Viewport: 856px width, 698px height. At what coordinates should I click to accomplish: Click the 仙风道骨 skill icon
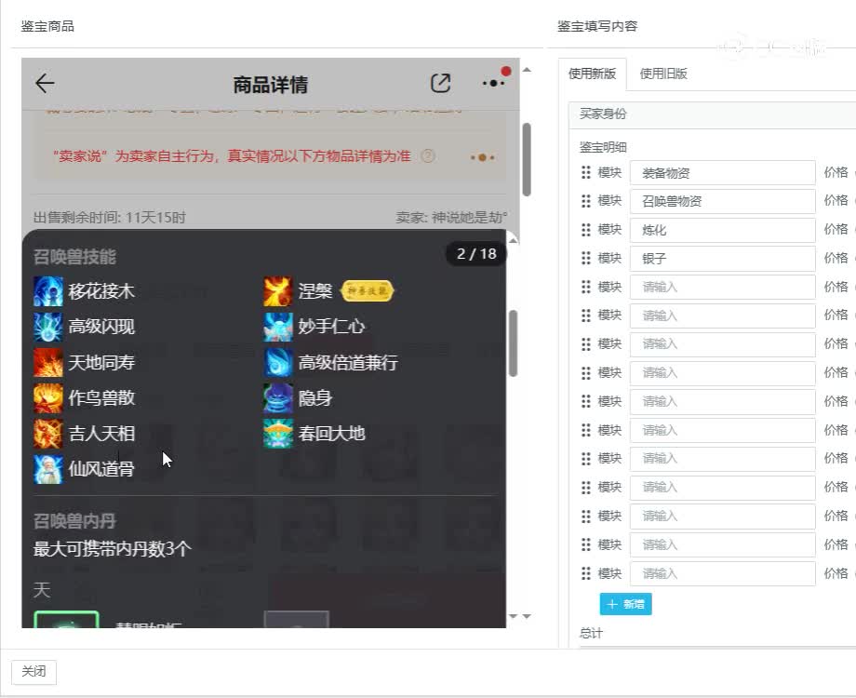click(47, 470)
